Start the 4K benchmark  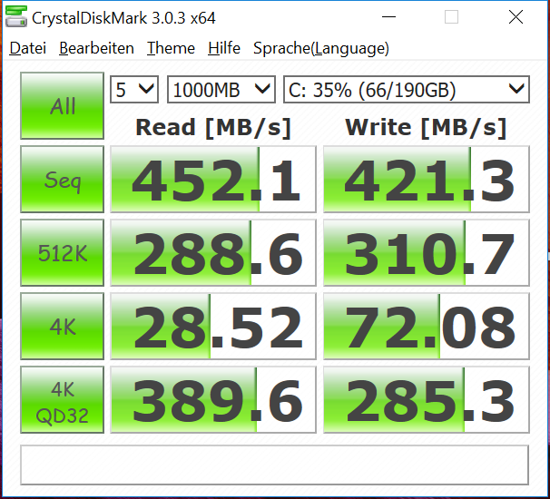[62, 326]
